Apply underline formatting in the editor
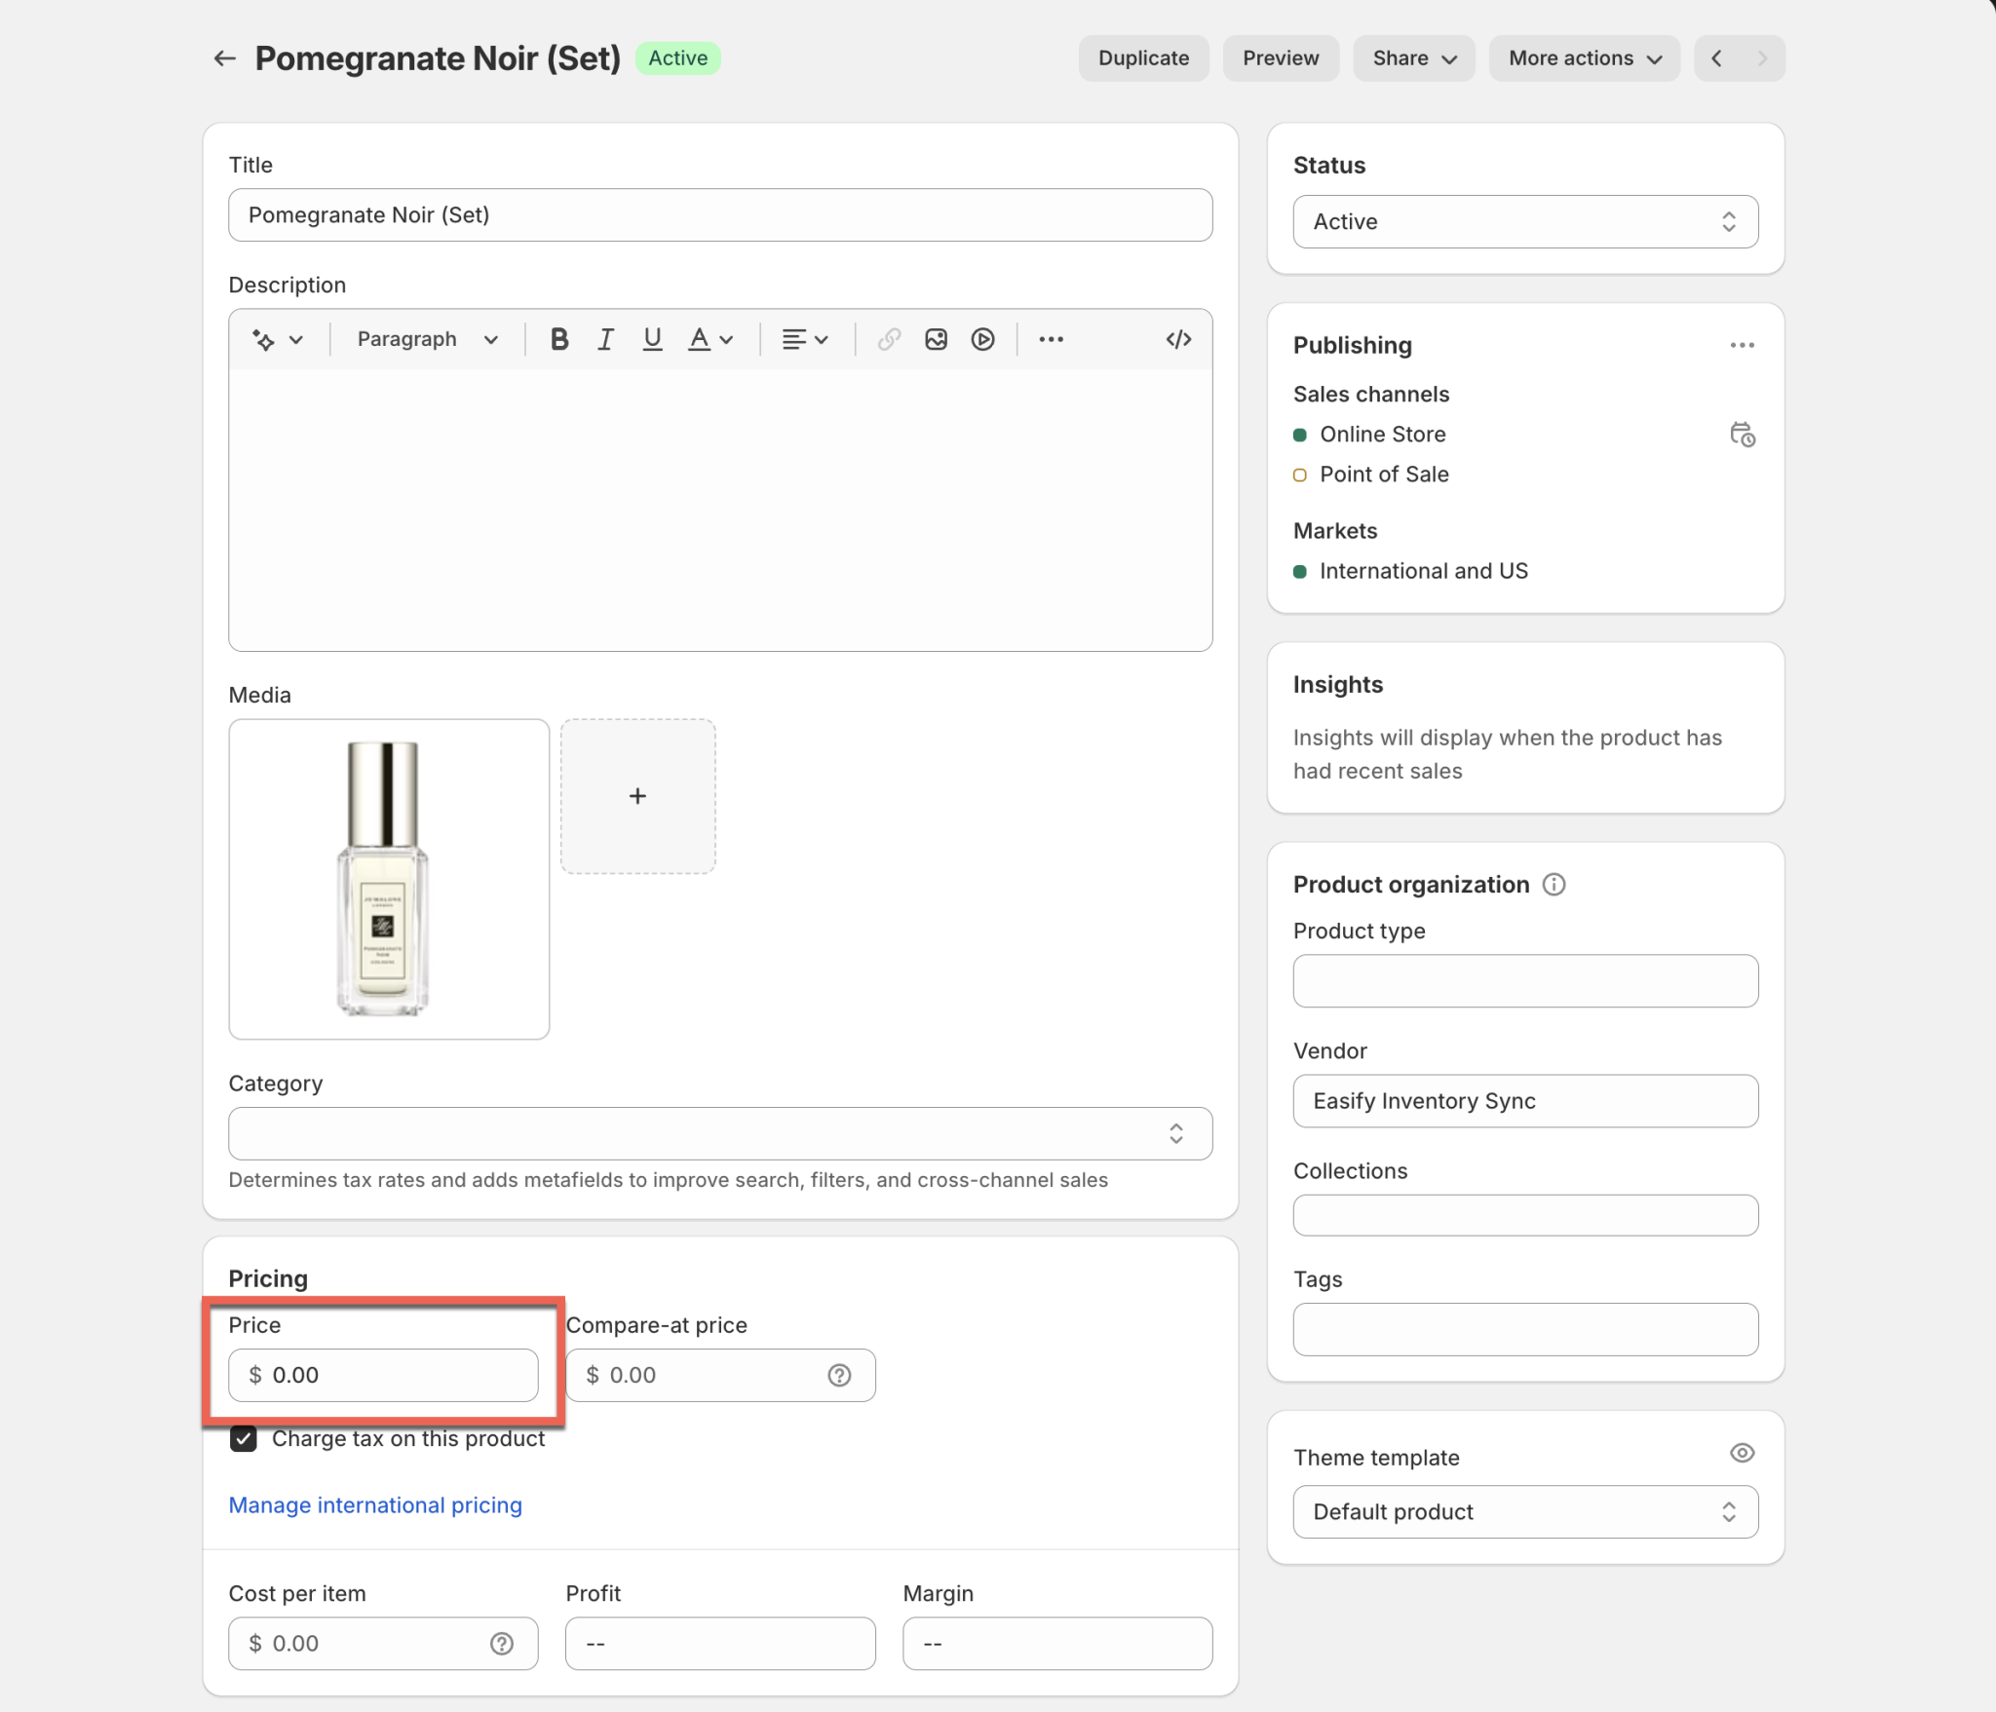Screen dimensions: 1996x1712 click(651, 339)
